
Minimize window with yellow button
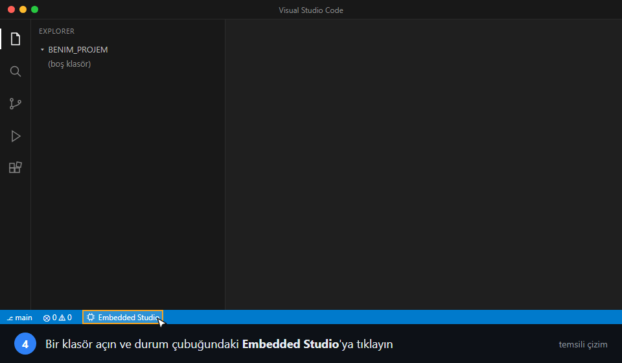(x=23, y=10)
